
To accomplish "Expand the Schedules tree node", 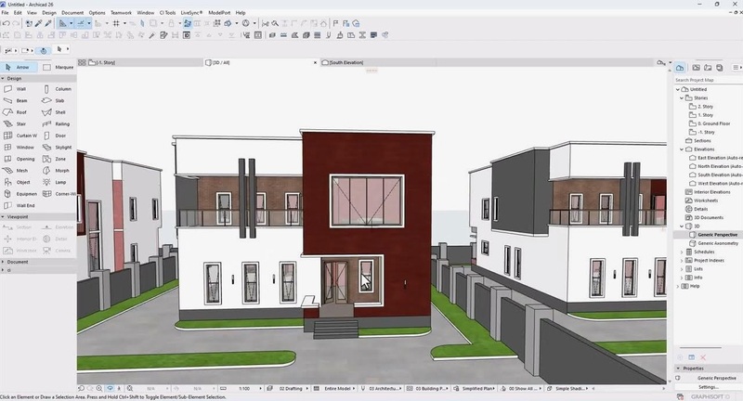I will 682,252.
